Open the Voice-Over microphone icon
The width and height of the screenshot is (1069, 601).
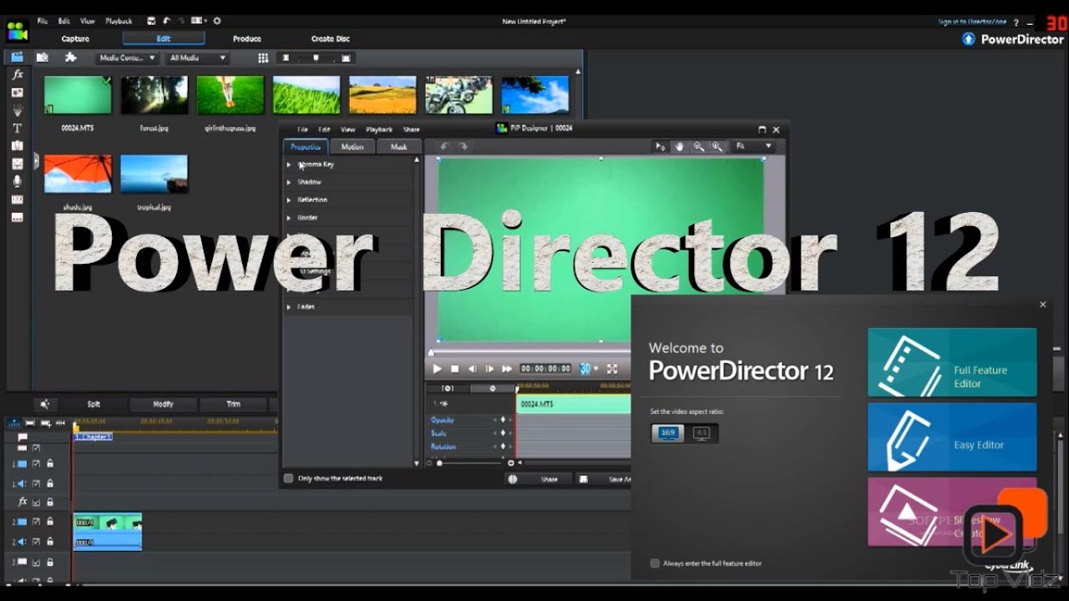pos(17,181)
